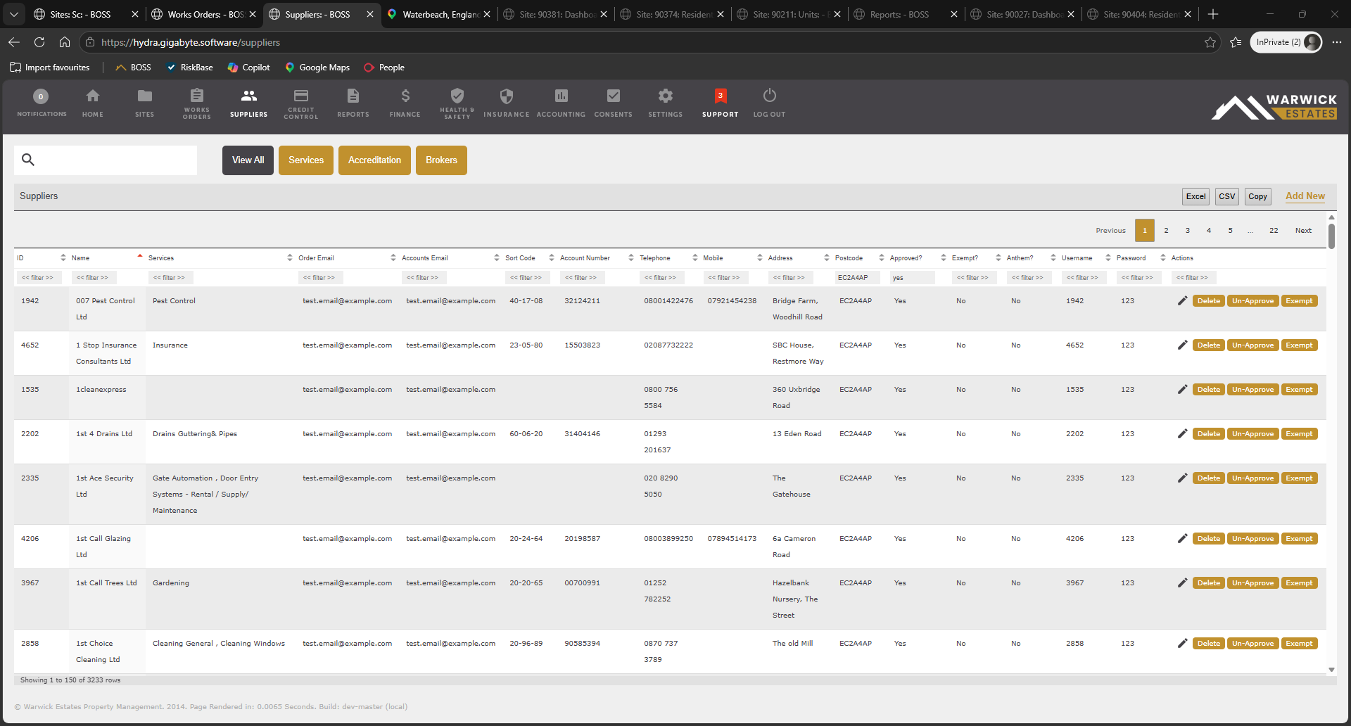This screenshot has height=726, width=1351.
Task: Edit 1cleanexpress with pencil icon
Action: coord(1183,389)
